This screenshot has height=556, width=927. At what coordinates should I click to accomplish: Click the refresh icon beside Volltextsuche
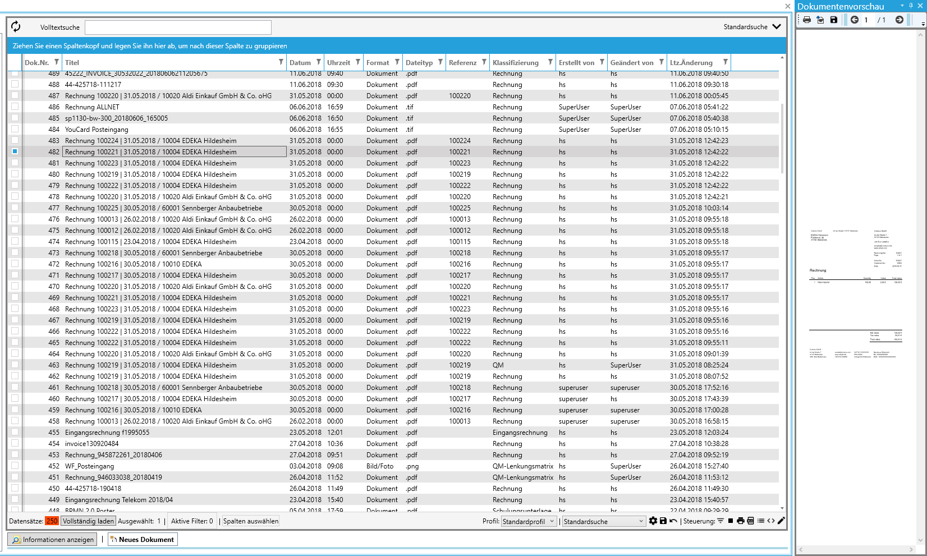click(x=16, y=26)
